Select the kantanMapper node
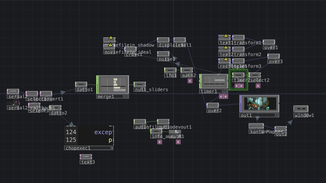Viewport: 326px width, 183px height. tap(256, 126)
